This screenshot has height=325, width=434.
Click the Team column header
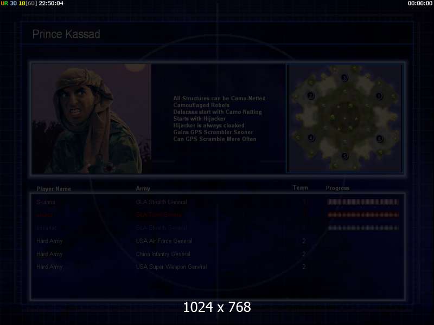pos(301,187)
